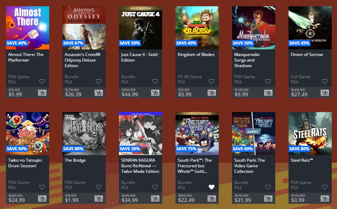
Task: Add South Park Video Game Collection to cart
Action: [x=268, y=199]
